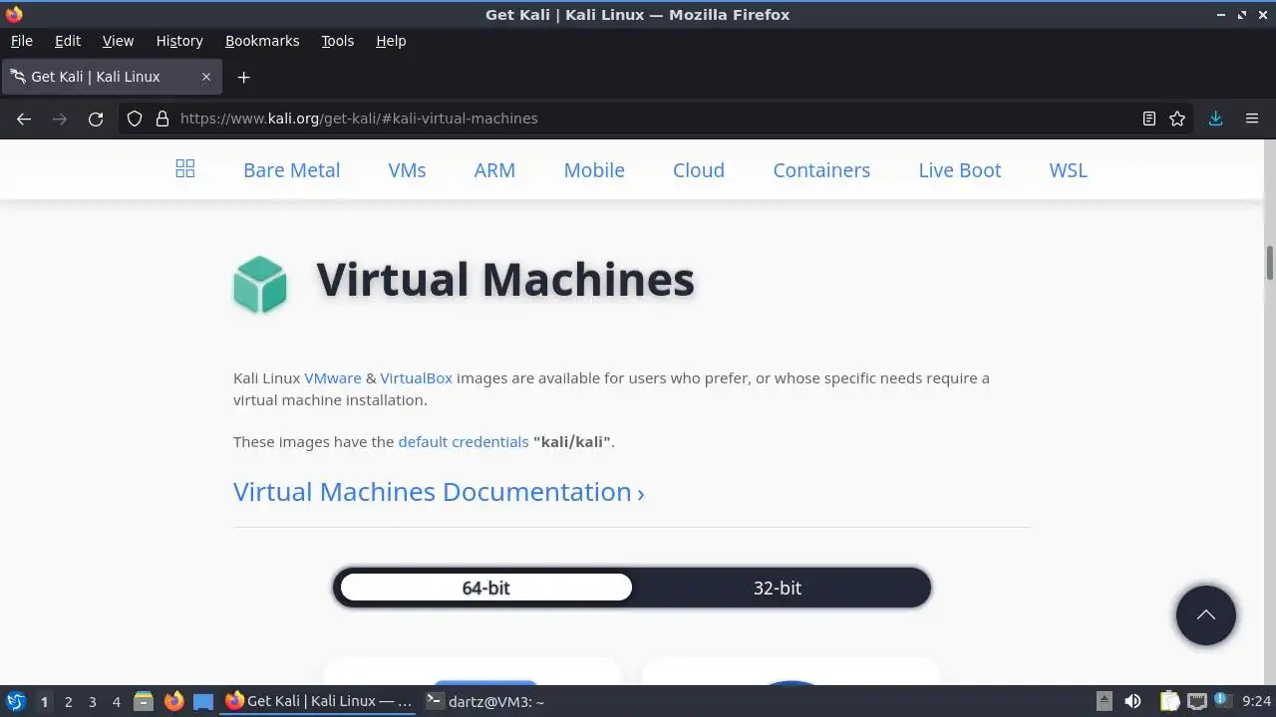1276x717 pixels.
Task: Click the forward navigation arrow
Action: pos(60,119)
